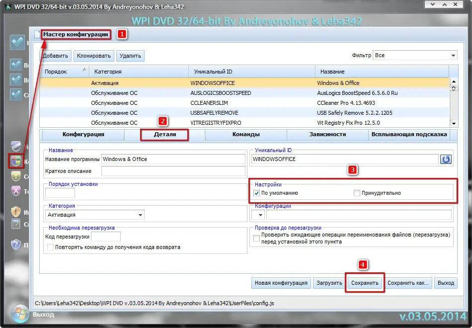472x328 pixels.
Task: Click the refresh icon next to the WINDOWSOFFICE ID field
Action: point(446,159)
